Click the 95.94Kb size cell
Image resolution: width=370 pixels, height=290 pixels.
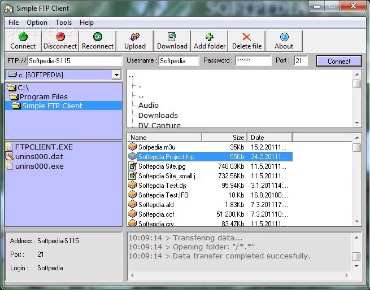233,185
